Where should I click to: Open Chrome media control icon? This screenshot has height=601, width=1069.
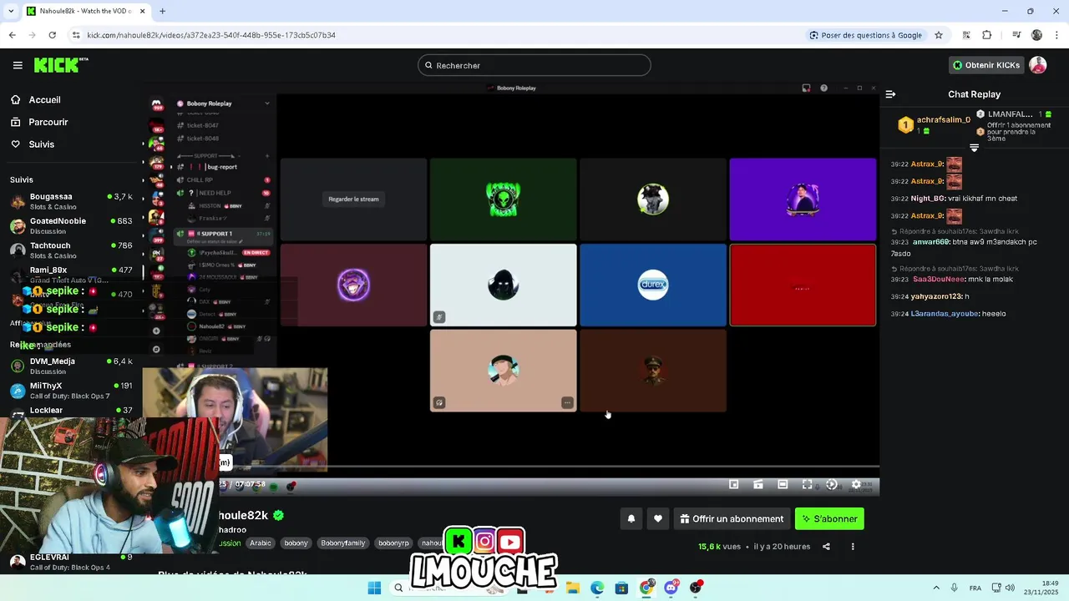[x=1016, y=35]
